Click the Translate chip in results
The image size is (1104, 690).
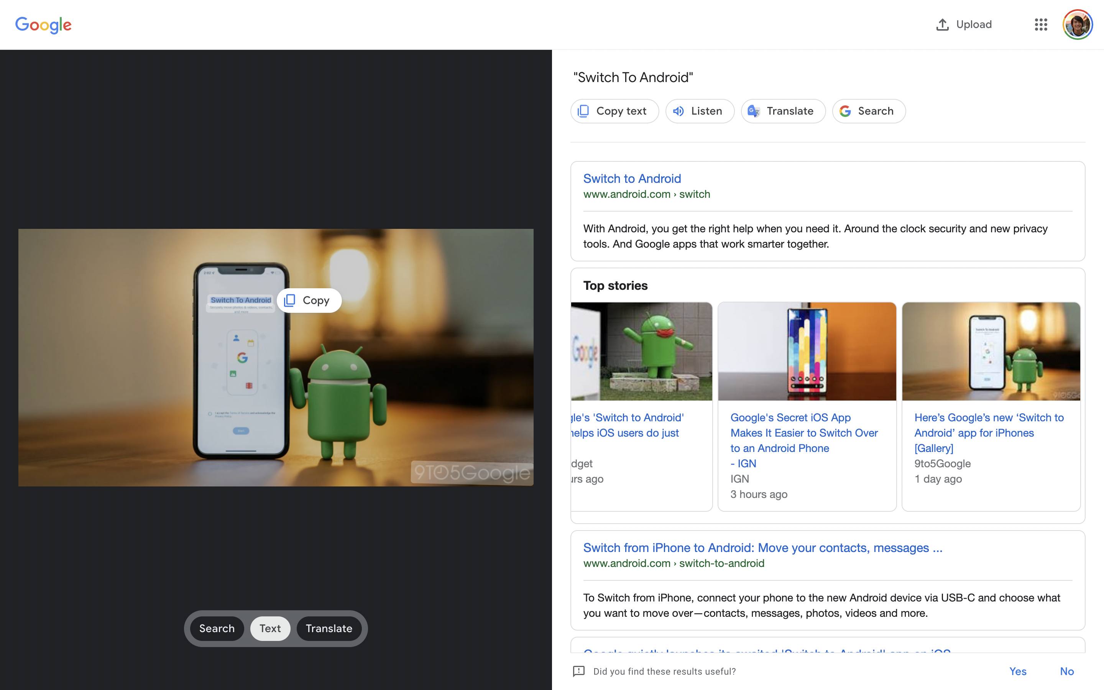point(783,111)
